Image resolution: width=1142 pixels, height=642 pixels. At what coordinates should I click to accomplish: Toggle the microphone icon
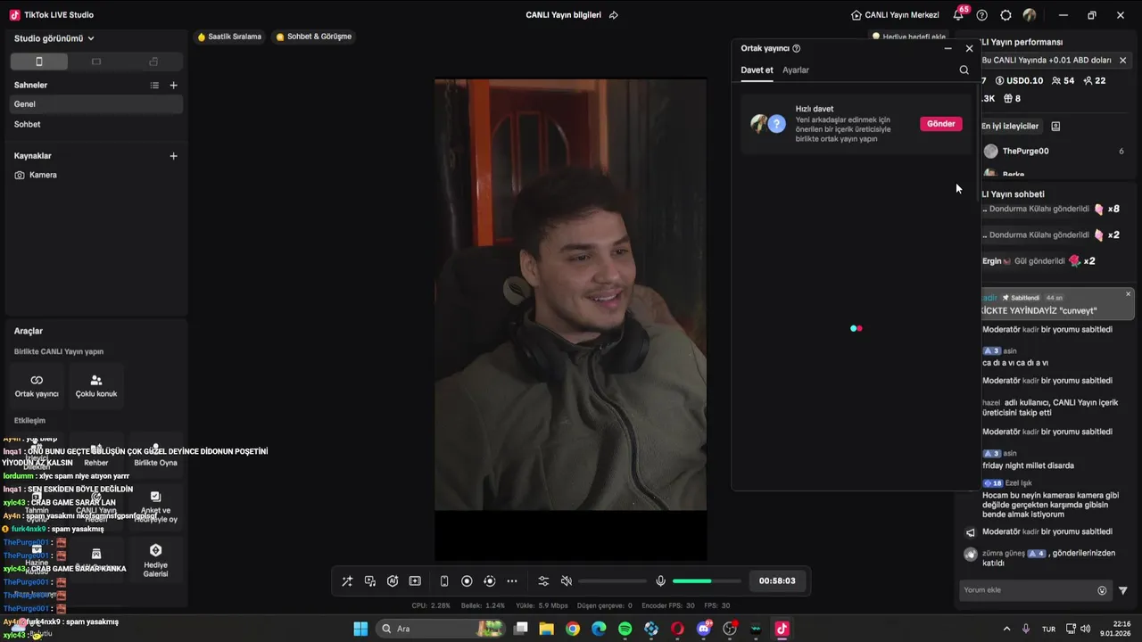pyautogui.click(x=660, y=581)
